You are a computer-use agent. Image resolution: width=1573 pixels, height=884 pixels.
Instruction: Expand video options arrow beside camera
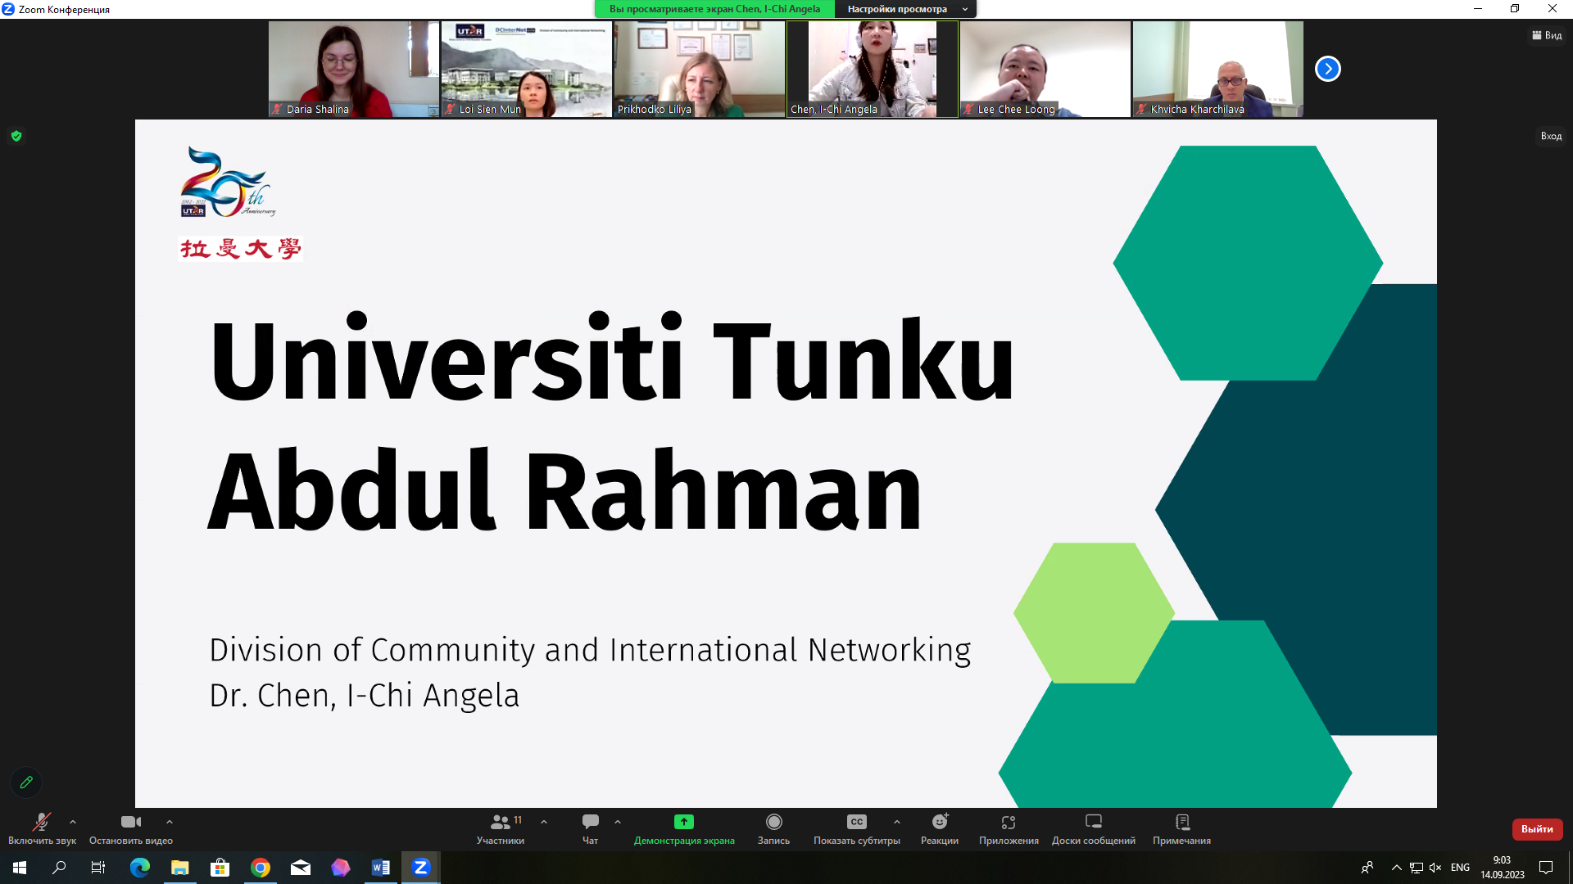point(170,822)
